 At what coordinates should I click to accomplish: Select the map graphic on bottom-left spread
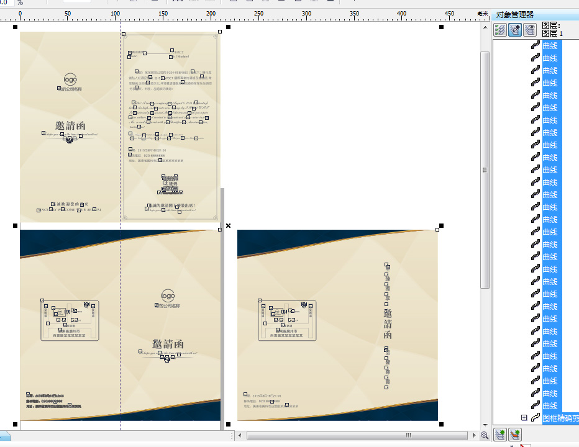(70, 320)
